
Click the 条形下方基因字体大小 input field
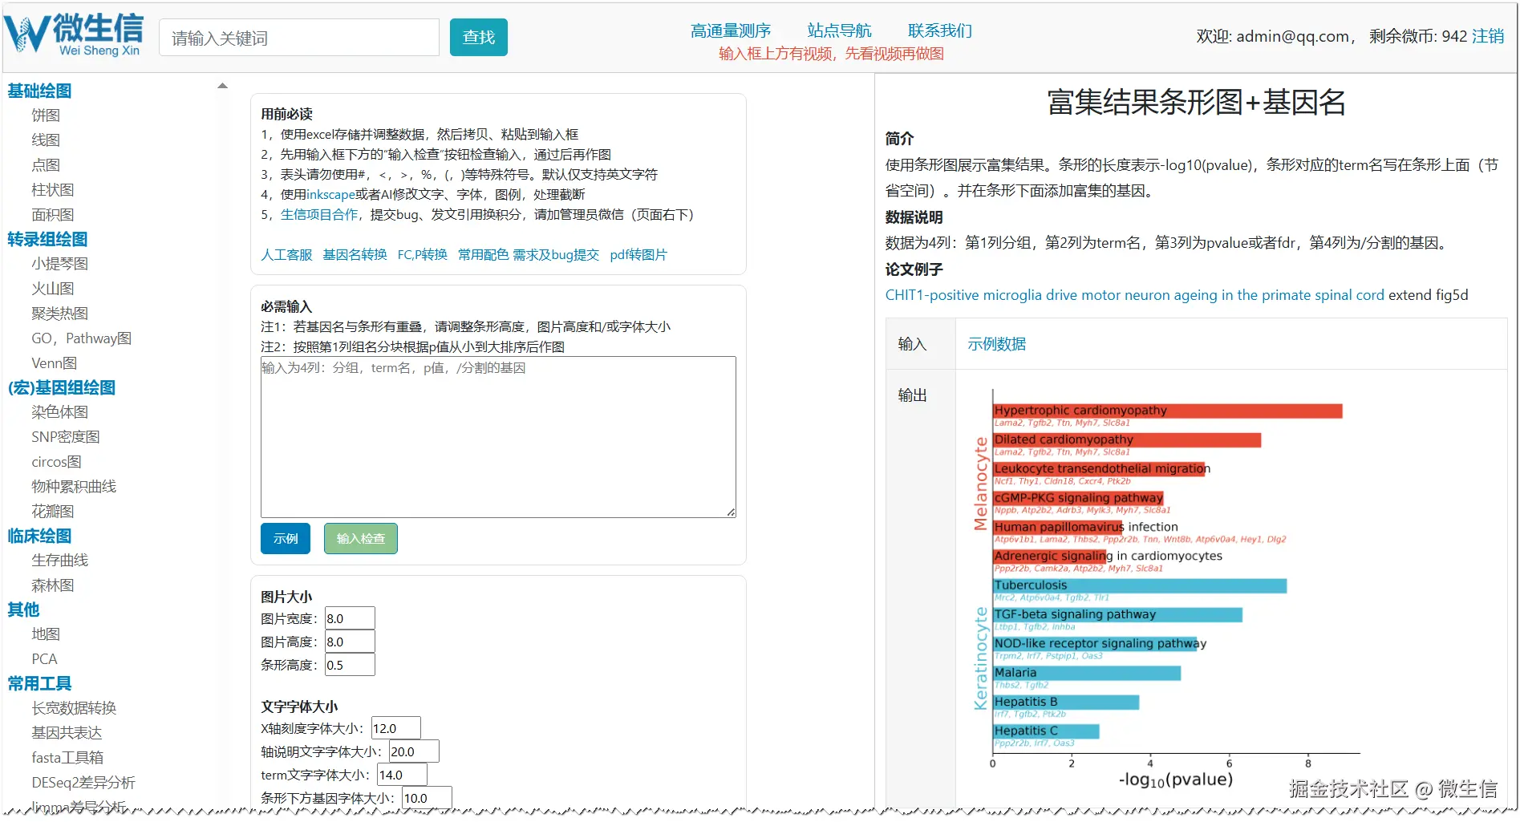click(x=427, y=798)
